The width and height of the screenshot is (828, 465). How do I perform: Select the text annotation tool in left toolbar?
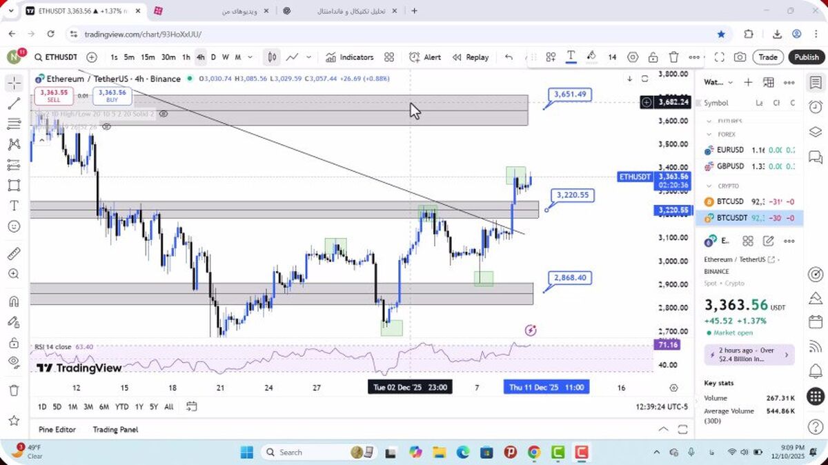coord(14,206)
